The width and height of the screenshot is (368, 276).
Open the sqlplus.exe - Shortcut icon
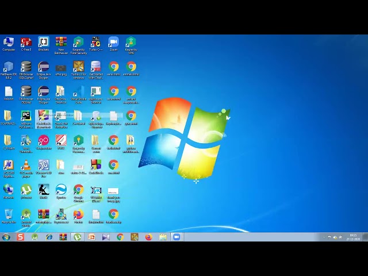coord(96,94)
